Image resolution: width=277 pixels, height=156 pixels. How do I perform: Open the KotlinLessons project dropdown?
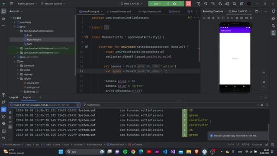[x=27, y=3]
